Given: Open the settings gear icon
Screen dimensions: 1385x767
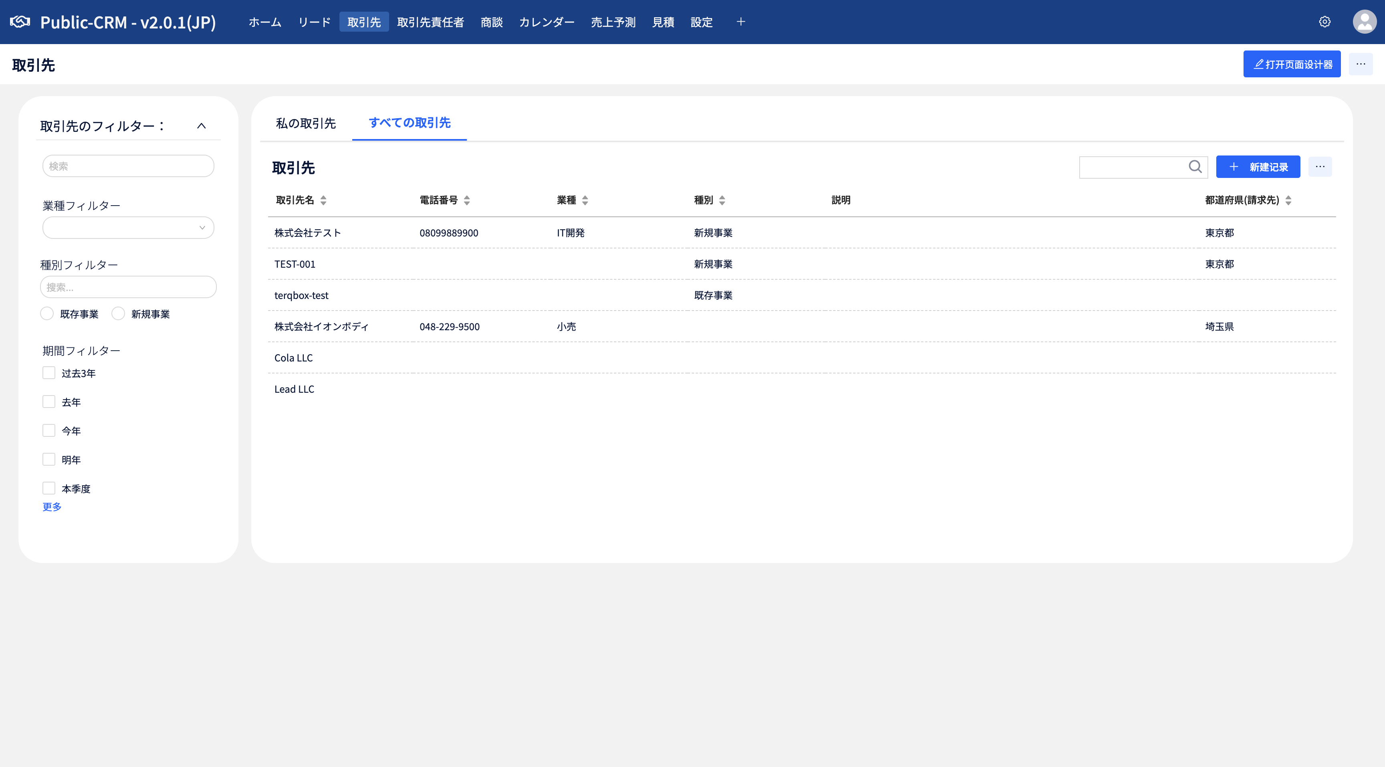Looking at the screenshot, I should pos(1325,22).
